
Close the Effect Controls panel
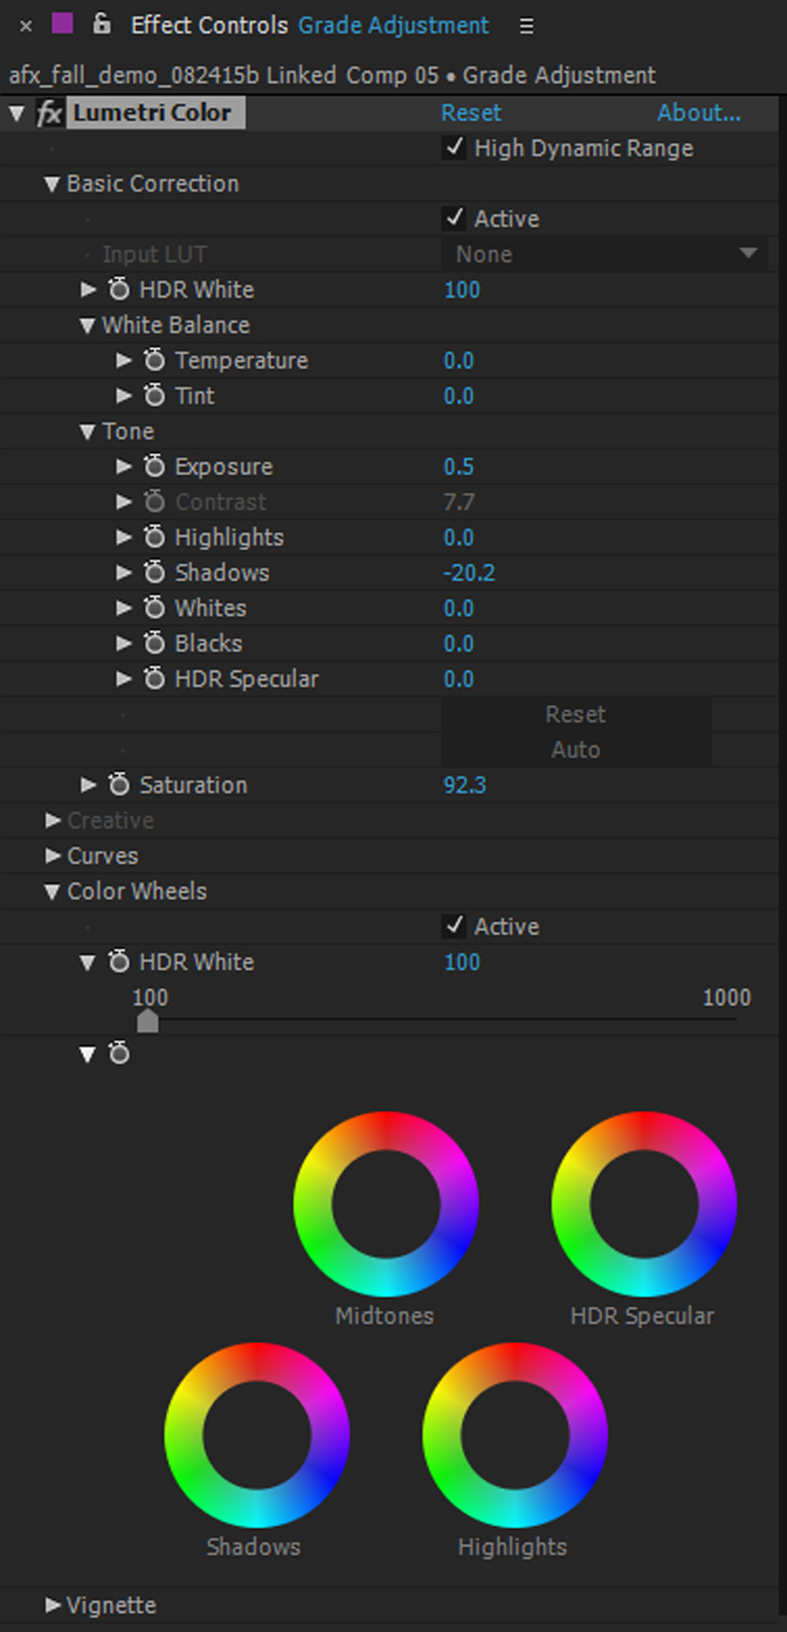(26, 26)
